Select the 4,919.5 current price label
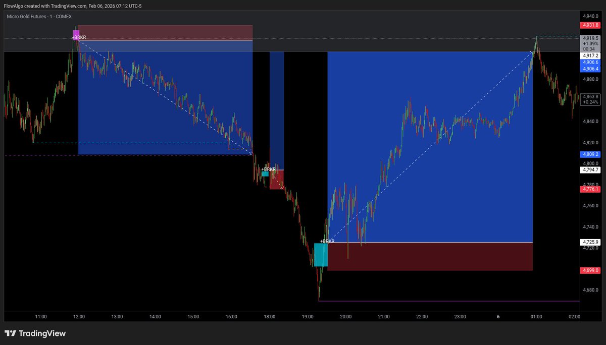Screen dimensions: 606x345 (590, 38)
